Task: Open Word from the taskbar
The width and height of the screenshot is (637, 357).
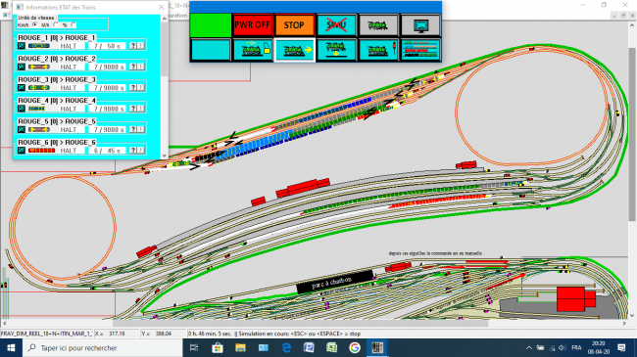Action: point(309,347)
